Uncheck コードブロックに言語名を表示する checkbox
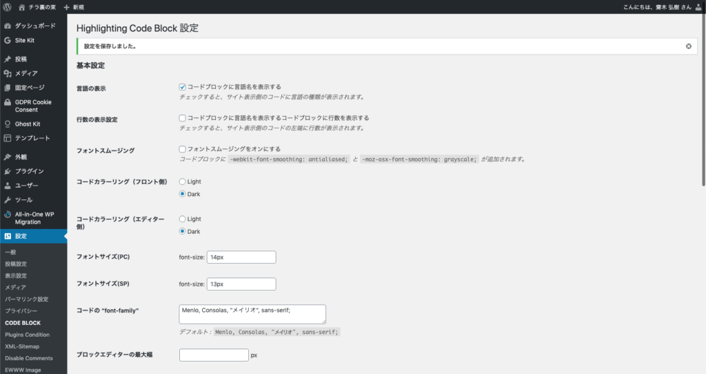Image resolution: width=706 pixels, height=374 pixels. point(182,87)
